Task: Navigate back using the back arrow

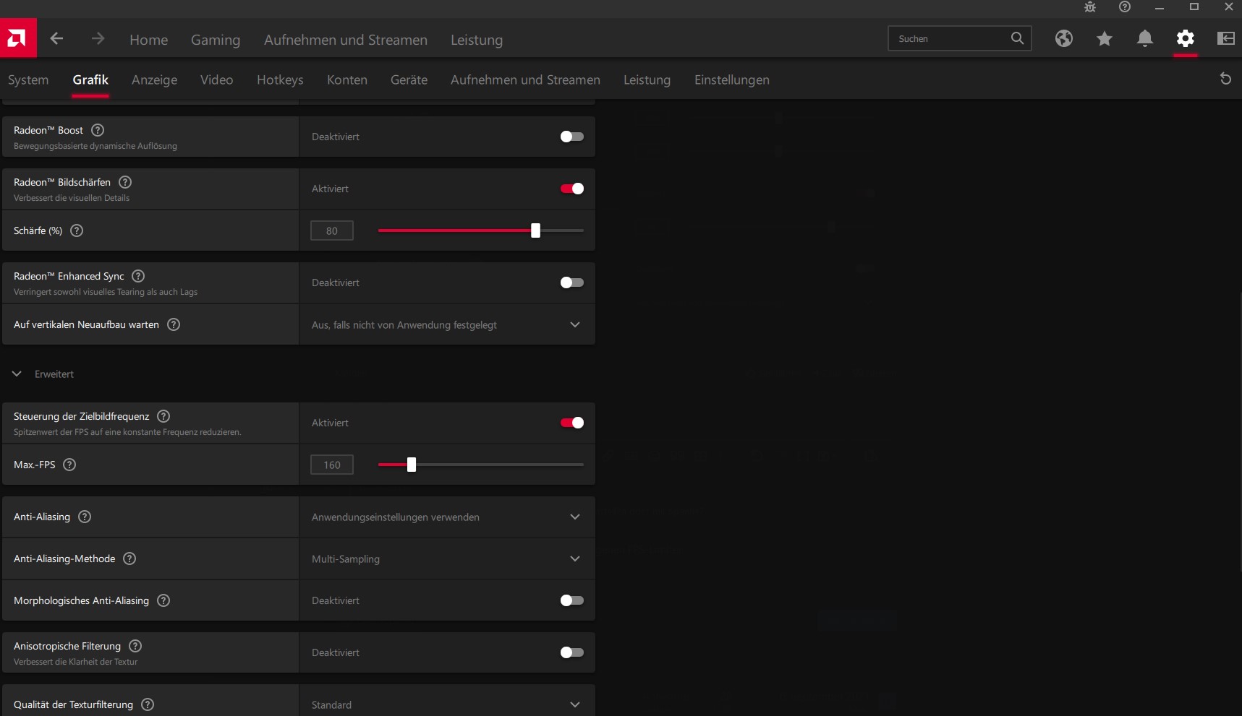Action: 56,39
